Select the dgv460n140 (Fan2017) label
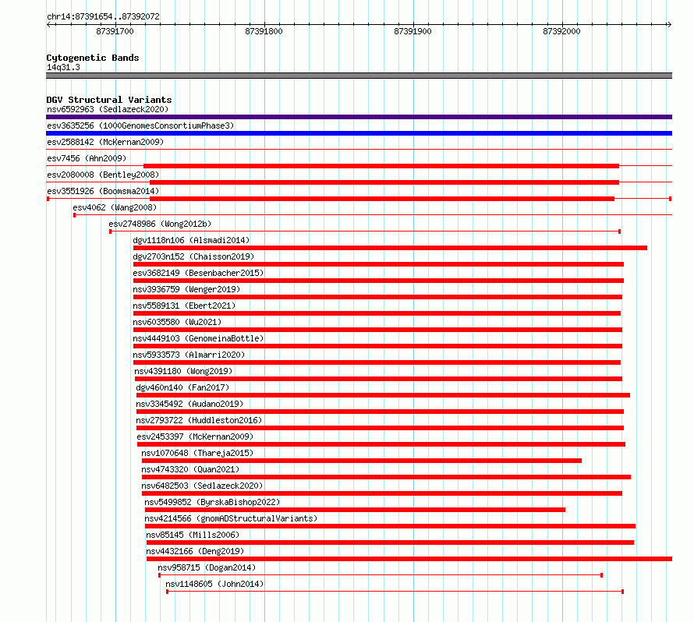The image size is (694, 622). (x=182, y=387)
